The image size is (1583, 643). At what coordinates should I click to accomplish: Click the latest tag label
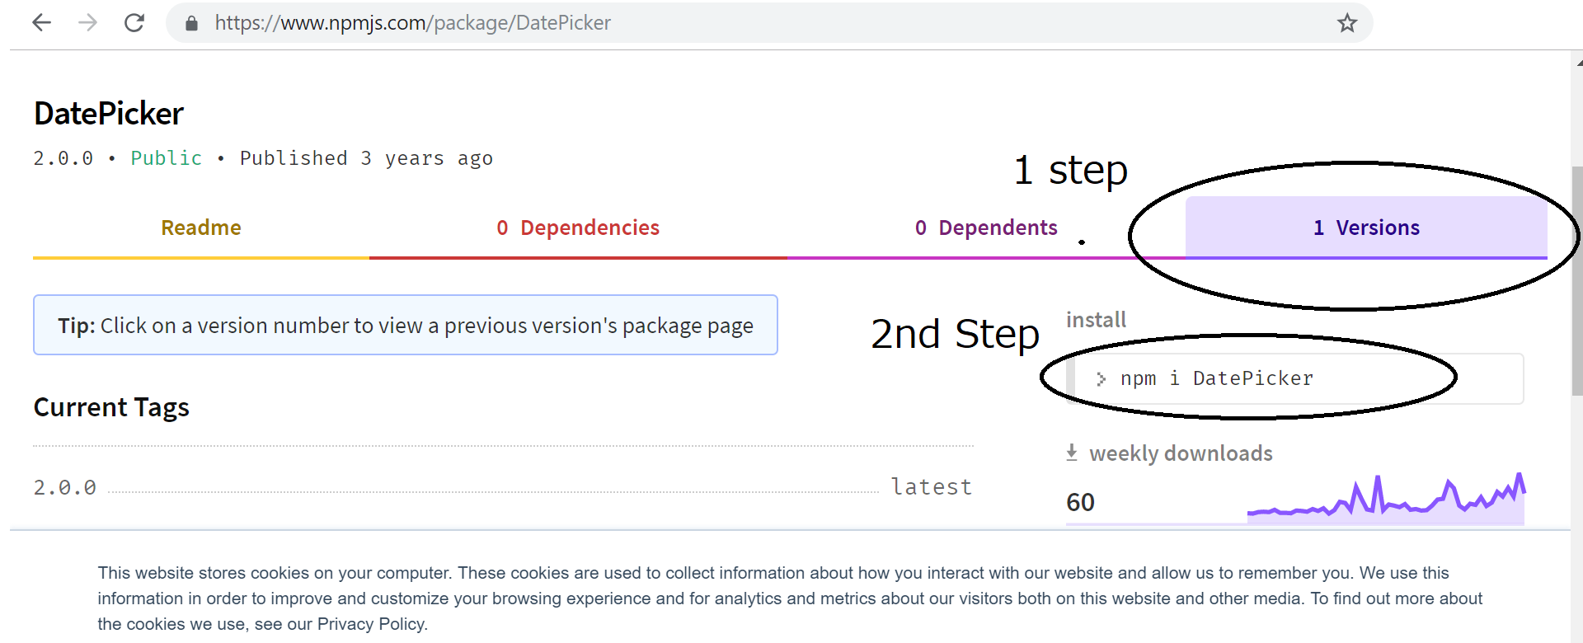coord(931,487)
